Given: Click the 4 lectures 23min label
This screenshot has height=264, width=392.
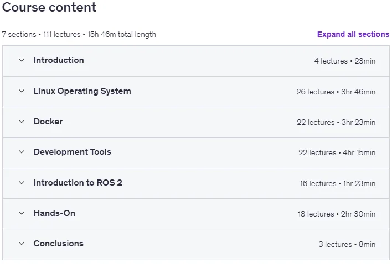Looking at the screenshot, I should pyautogui.click(x=345, y=61).
